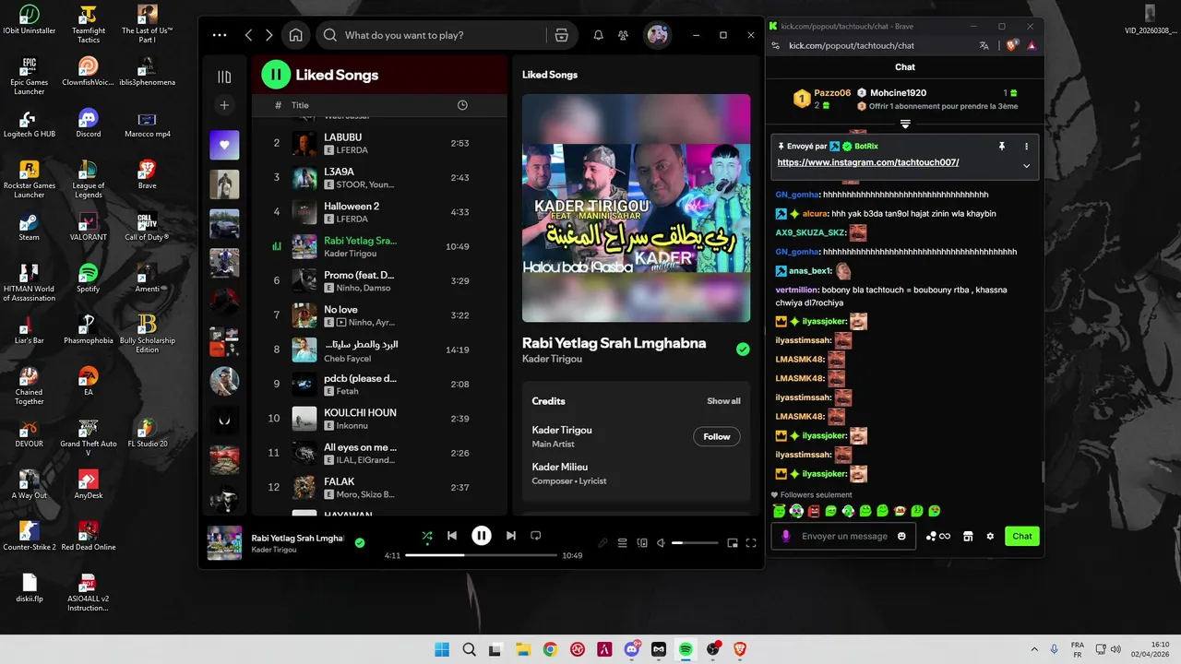Click Show all in Credits

click(723, 401)
